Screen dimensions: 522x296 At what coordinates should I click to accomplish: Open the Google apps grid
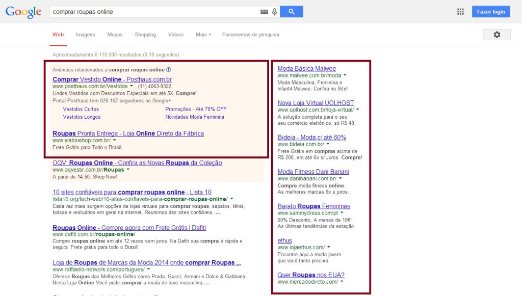tap(460, 12)
